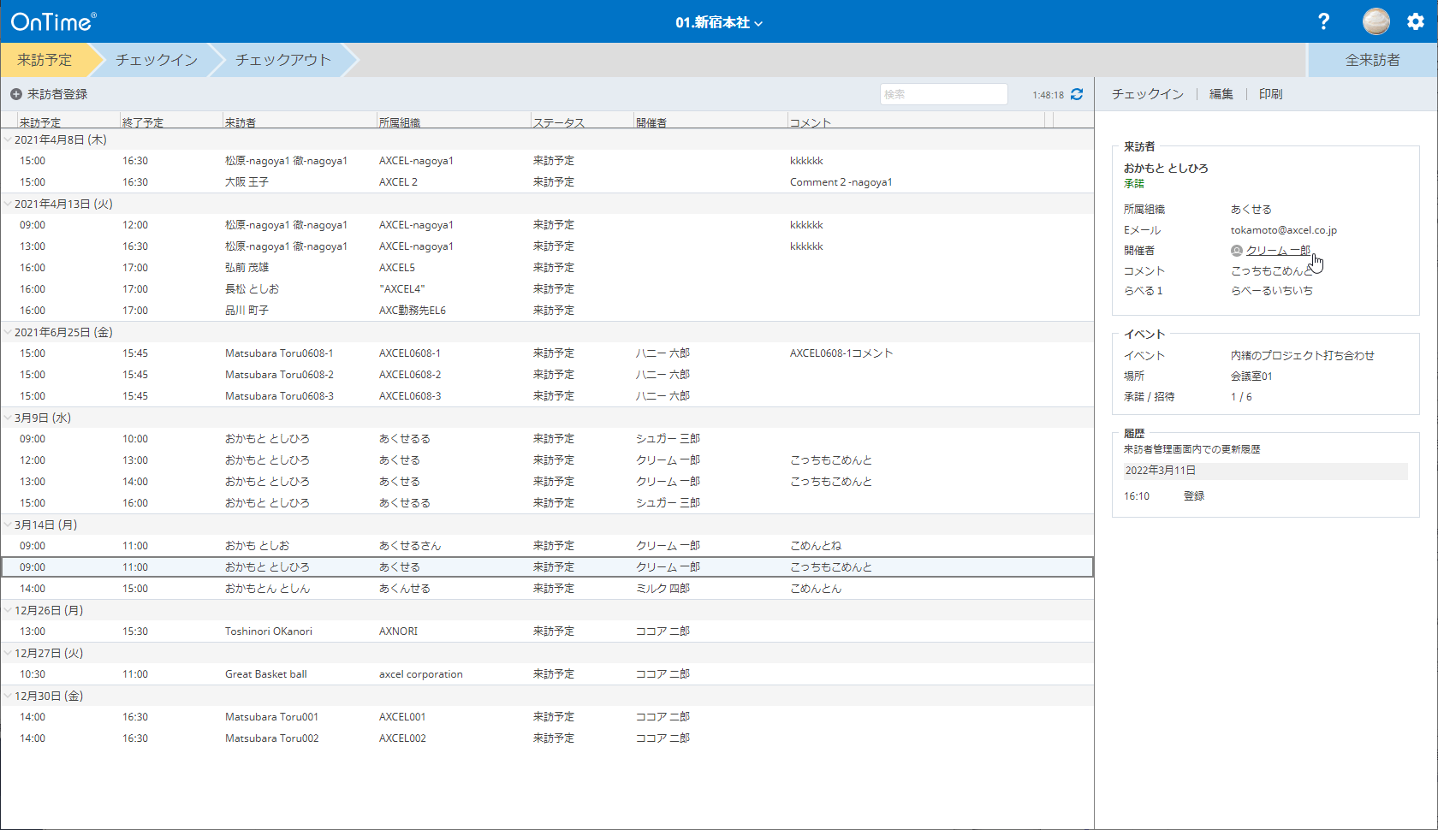Collapse the 3月9日 (水) date group
The width and height of the screenshot is (1438, 830).
click(x=8, y=418)
